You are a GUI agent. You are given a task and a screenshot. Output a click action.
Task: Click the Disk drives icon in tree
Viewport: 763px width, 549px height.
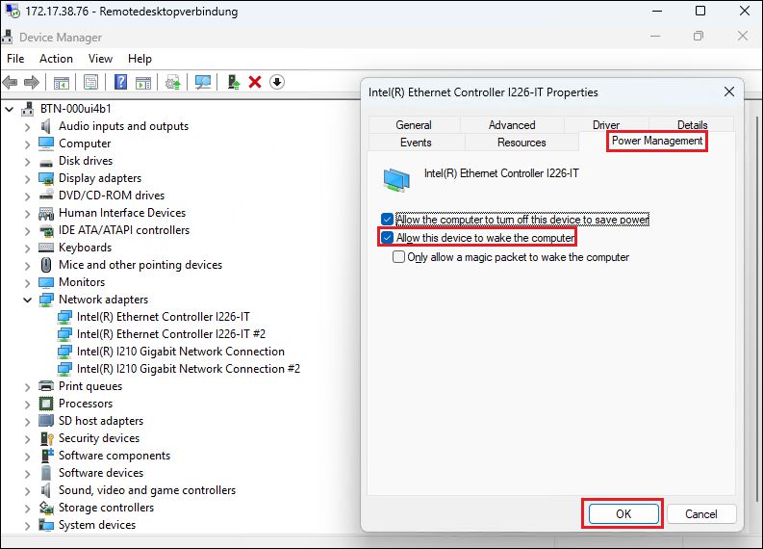pyautogui.click(x=46, y=162)
